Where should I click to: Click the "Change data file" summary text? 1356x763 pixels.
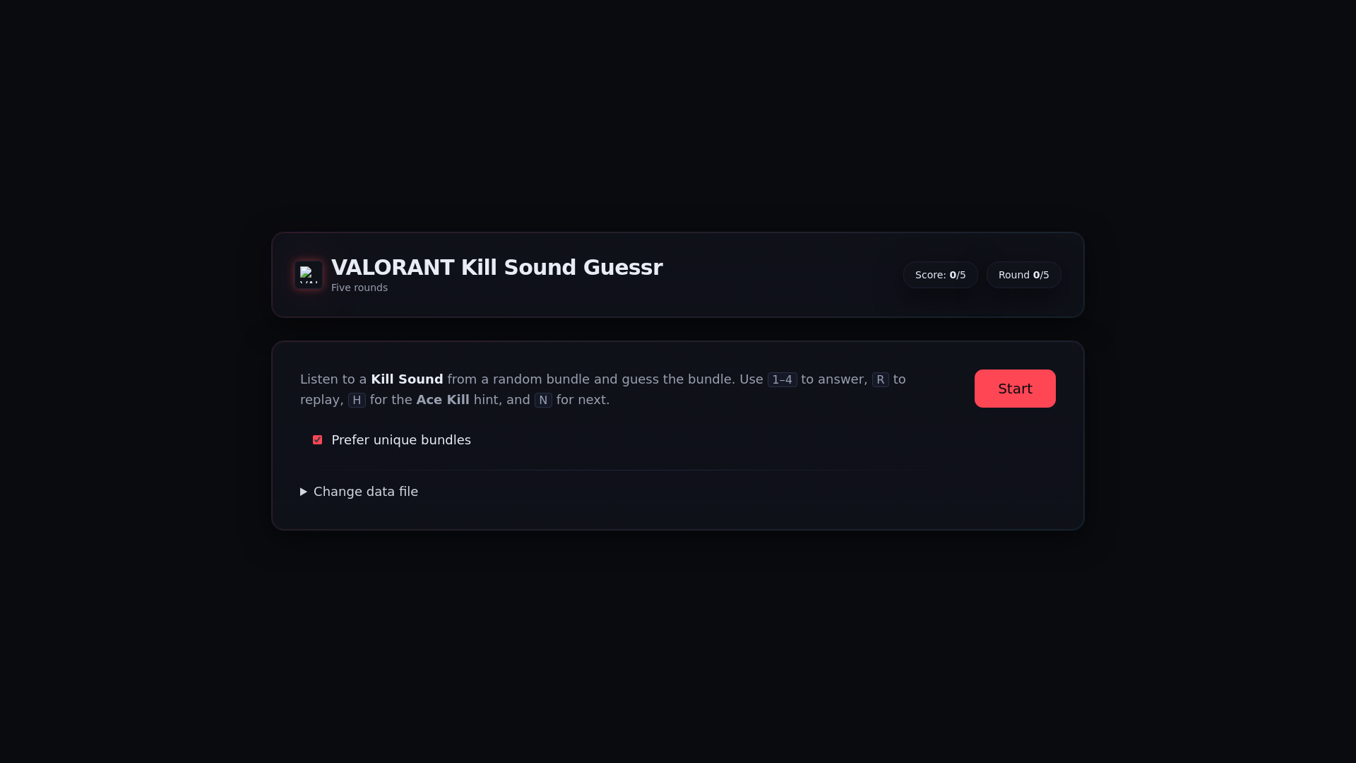[365, 492]
